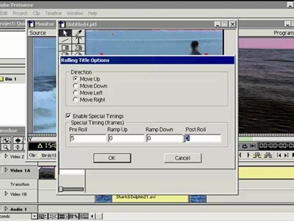The width and height of the screenshot is (294, 221).
Task: Select the fade adjustment tool in Timeline
Action: [x=18, y=147]
